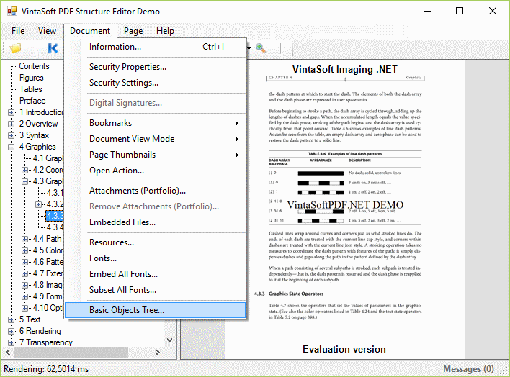Expand the 6 Rendering bookmark node
This screenshot has height=377, width=510.
pos(12,331)
